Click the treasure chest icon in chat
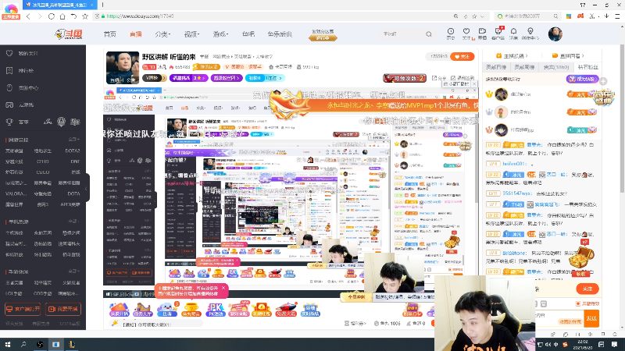The height and width of the screenshot is (351, 625). pyautogui.click(x=580, y=258)
